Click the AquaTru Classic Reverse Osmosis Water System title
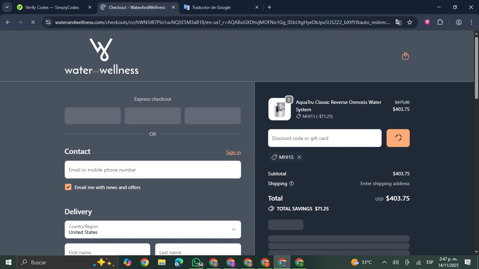This screenshot has height=269, width=479. click(338, 106)
